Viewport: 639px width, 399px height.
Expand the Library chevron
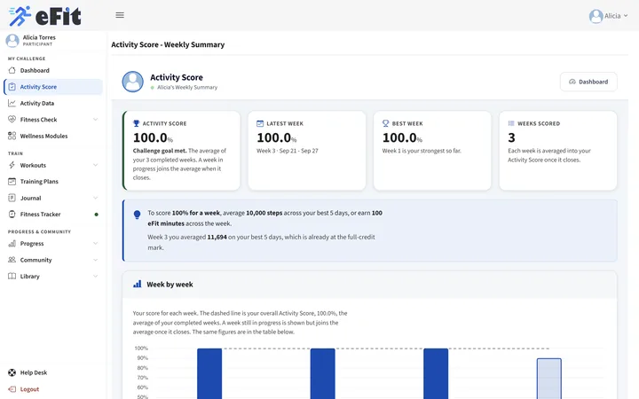click(x=95, y=276)
